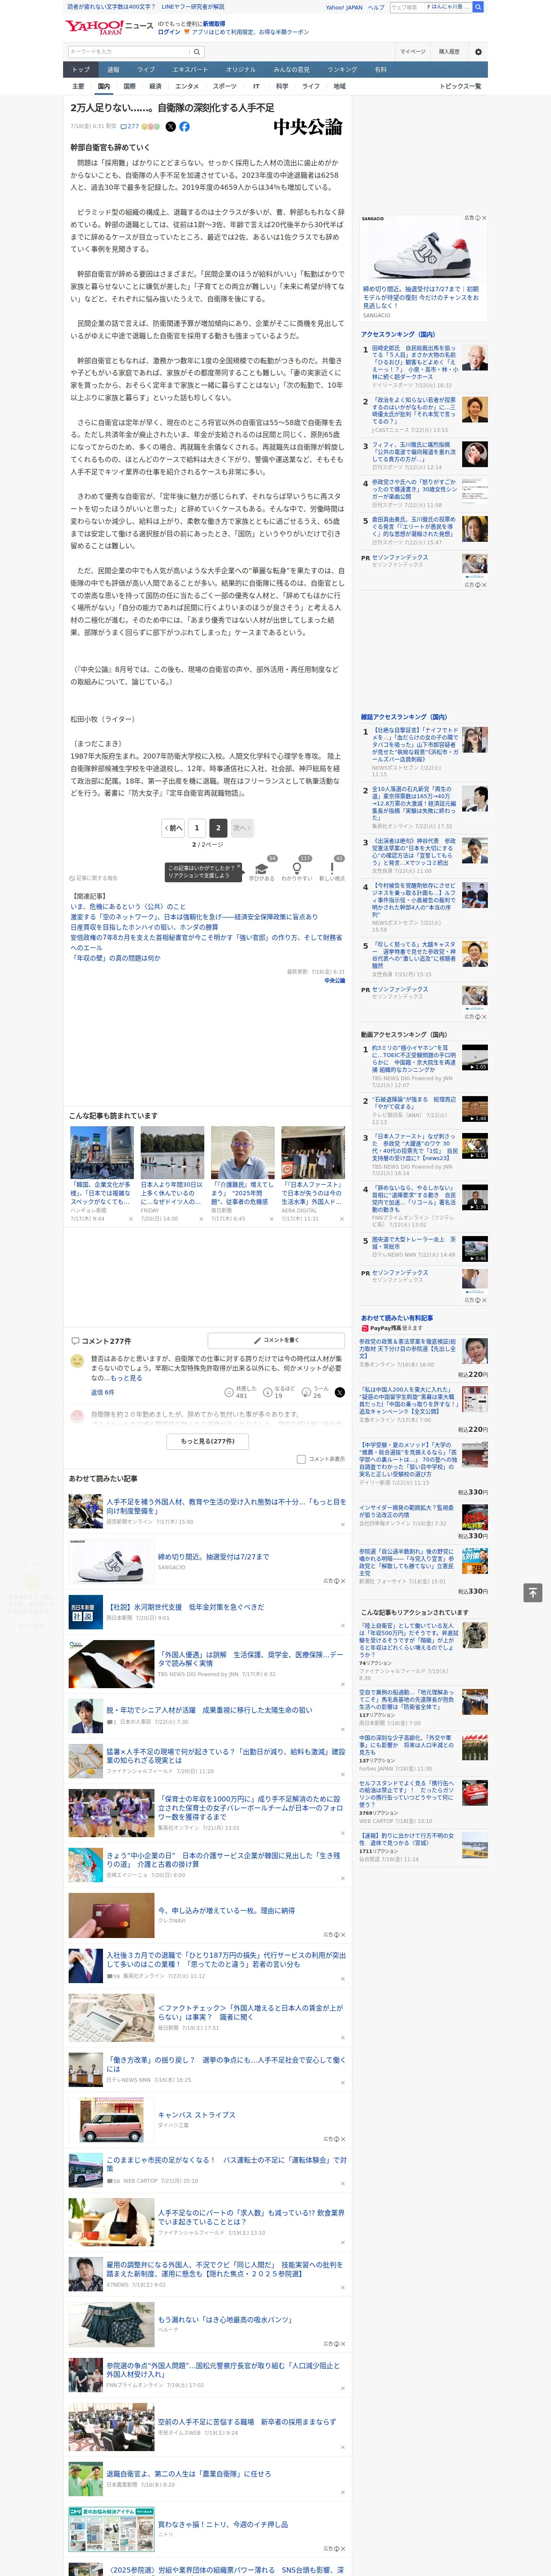Open the トピックス一覧 link
Viewport: 551px width, 2576px height.
460,87
